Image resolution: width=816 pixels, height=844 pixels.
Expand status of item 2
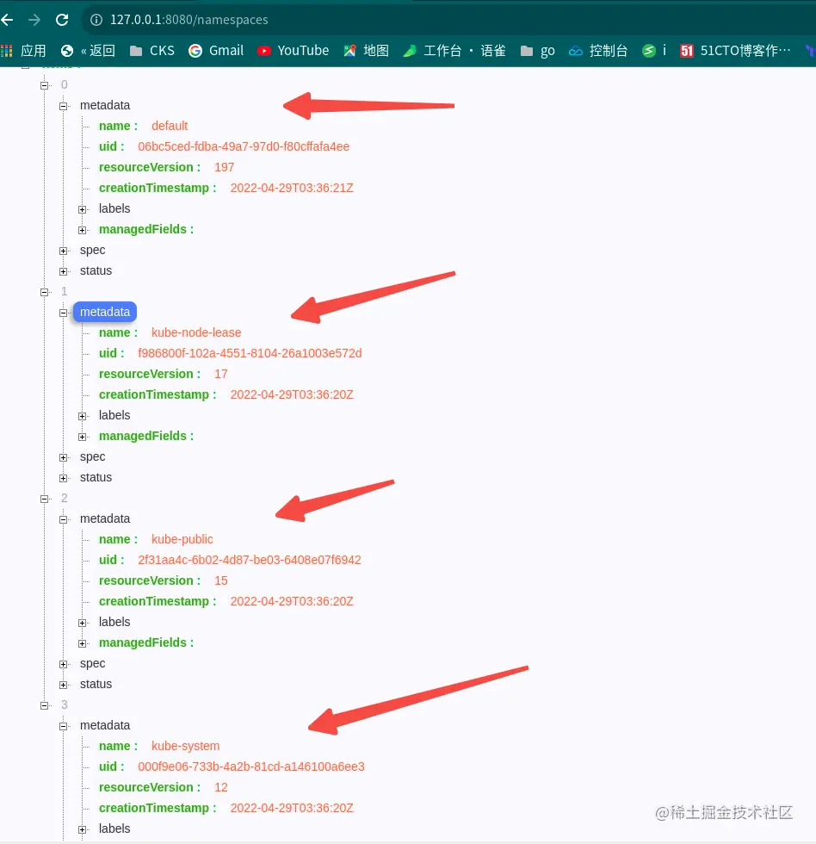point(64,685)
